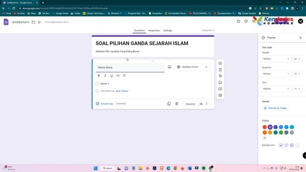Click the Add question plus icon
The height and width of the screenshot is (172, 306).
coord(220,64)
